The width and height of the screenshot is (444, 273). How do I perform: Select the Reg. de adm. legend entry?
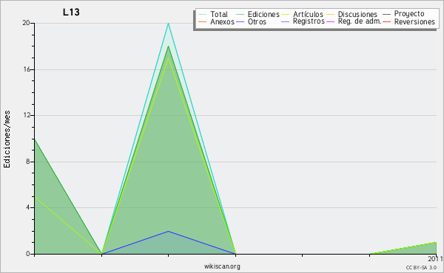click(360, 21)
